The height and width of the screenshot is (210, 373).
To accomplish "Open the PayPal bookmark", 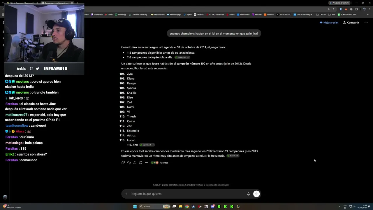I will pos(187,15).
